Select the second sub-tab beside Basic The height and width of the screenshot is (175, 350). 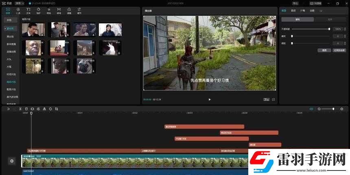click(330, 20)
